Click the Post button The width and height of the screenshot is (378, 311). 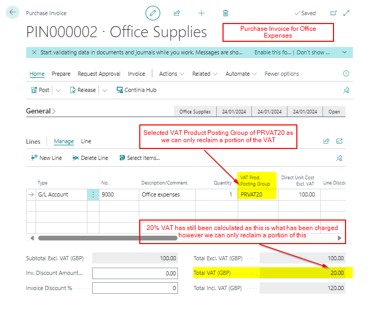[40, 90]
